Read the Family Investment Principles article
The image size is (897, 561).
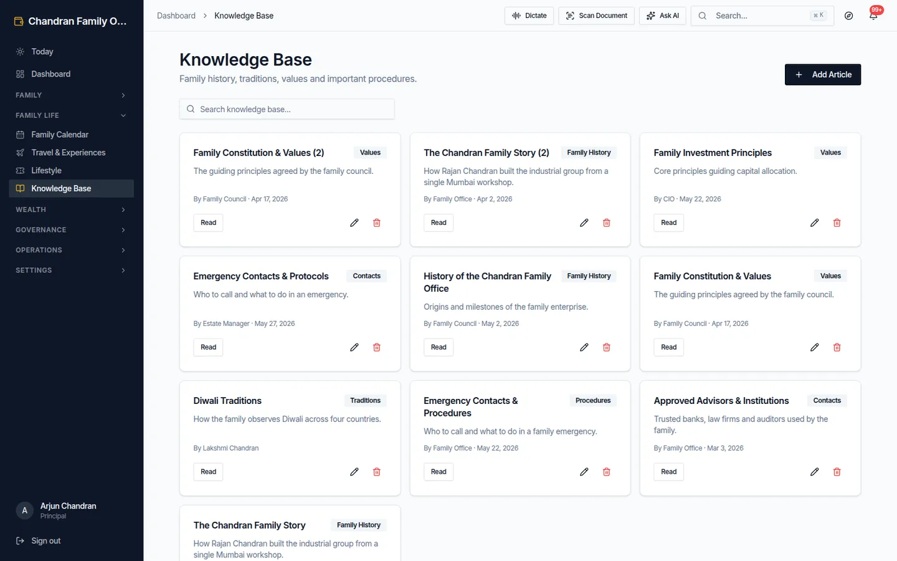click(x=668, y=223)
